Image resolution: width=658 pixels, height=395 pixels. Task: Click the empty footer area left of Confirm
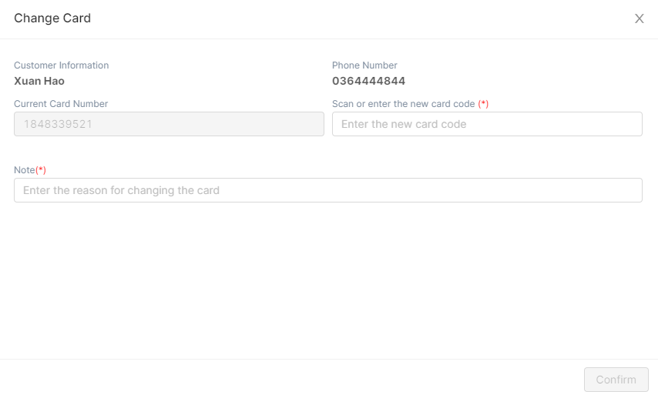(x=293, y=378)
